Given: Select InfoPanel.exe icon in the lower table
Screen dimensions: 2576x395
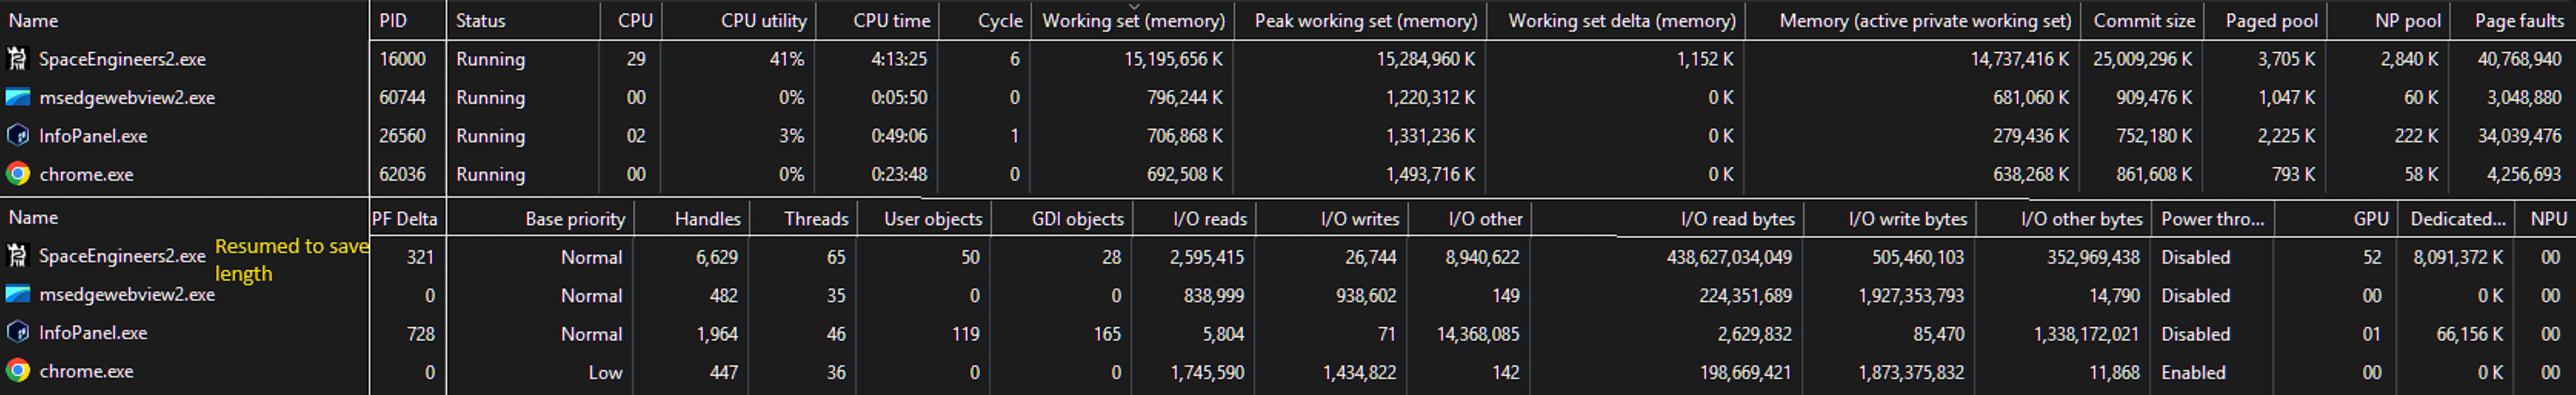Looking at the screenshot, I should [17, 332].
